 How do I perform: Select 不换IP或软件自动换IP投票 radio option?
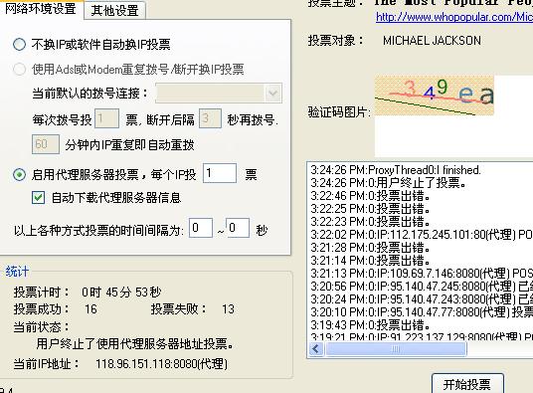[19, 44]
